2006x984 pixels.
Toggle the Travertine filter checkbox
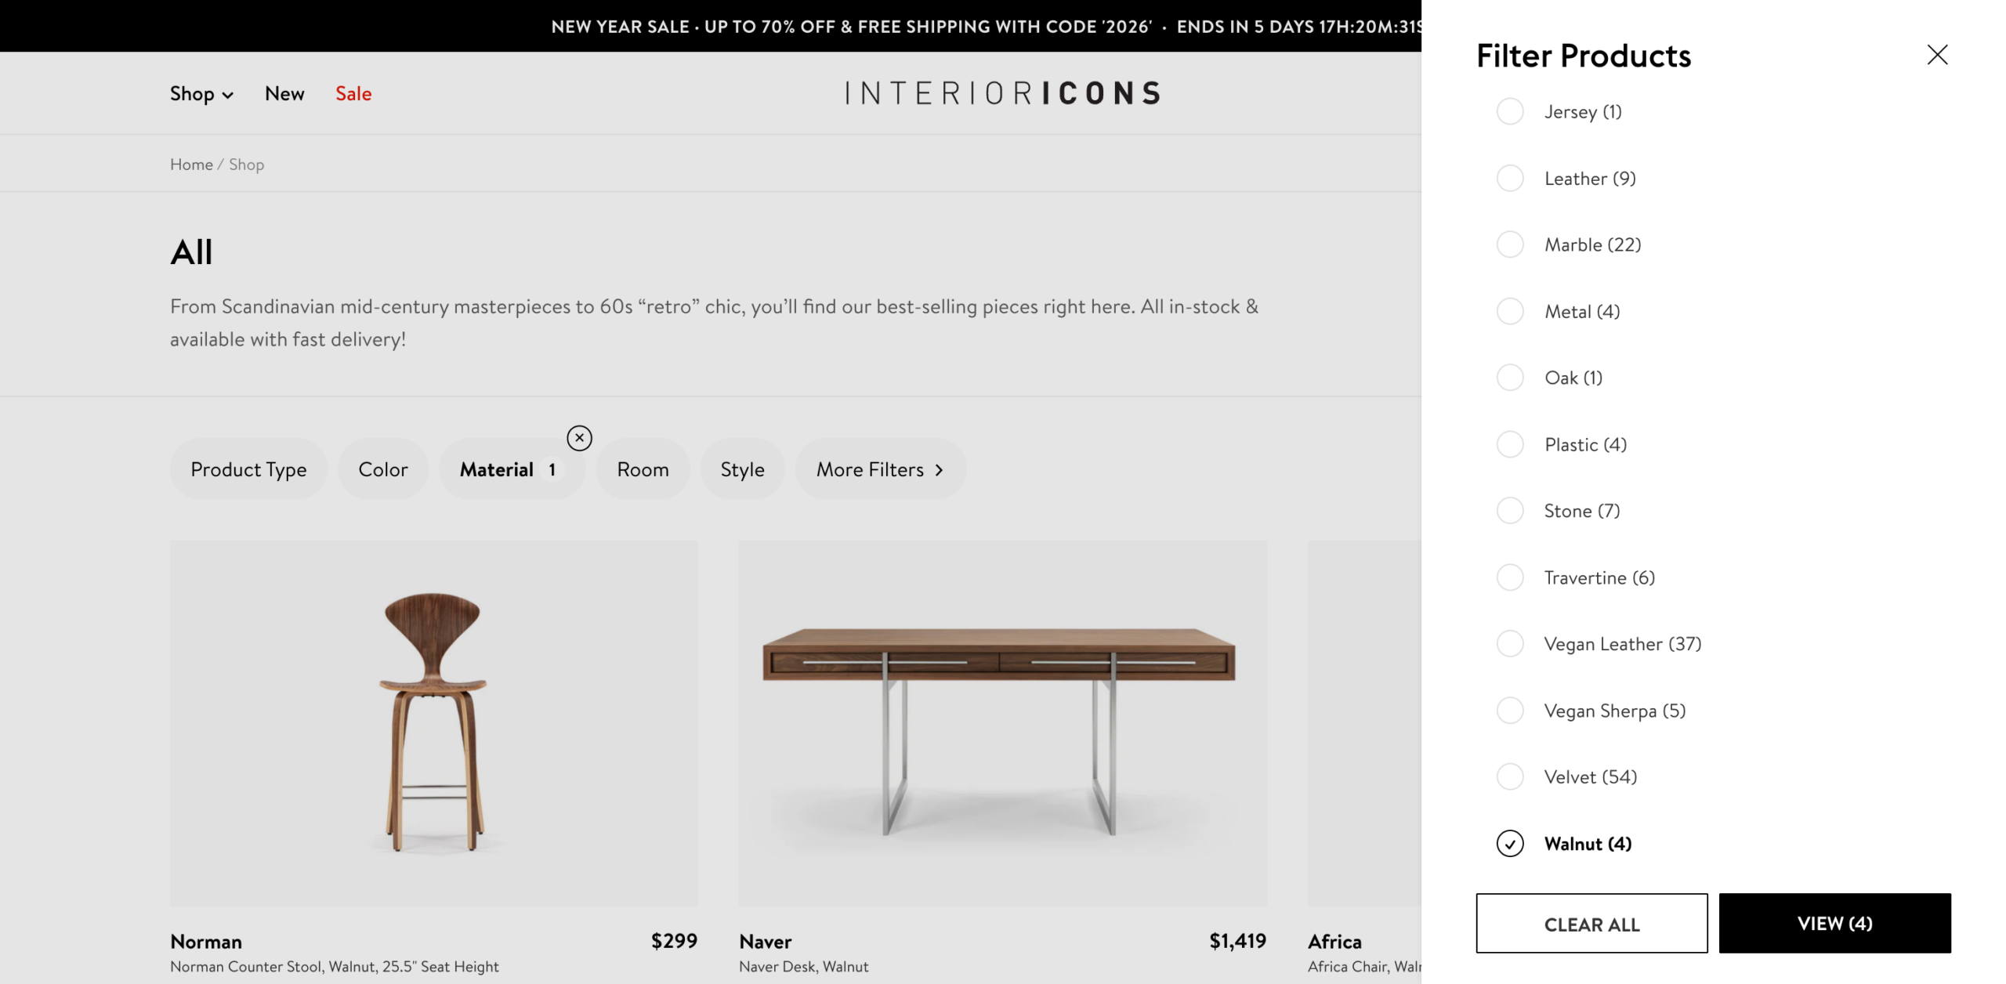point(1510,577)
